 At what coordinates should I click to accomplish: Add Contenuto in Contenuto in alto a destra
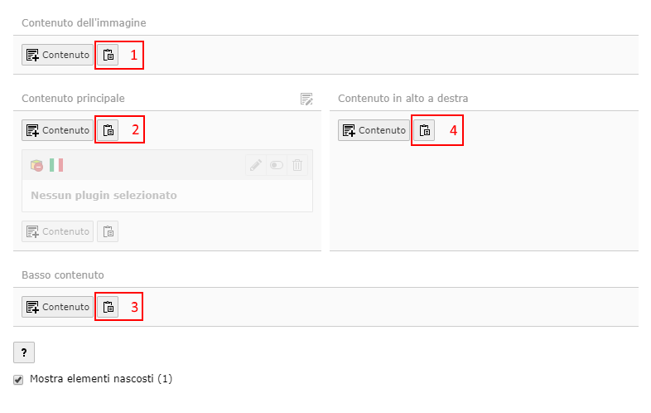point(374,130)
